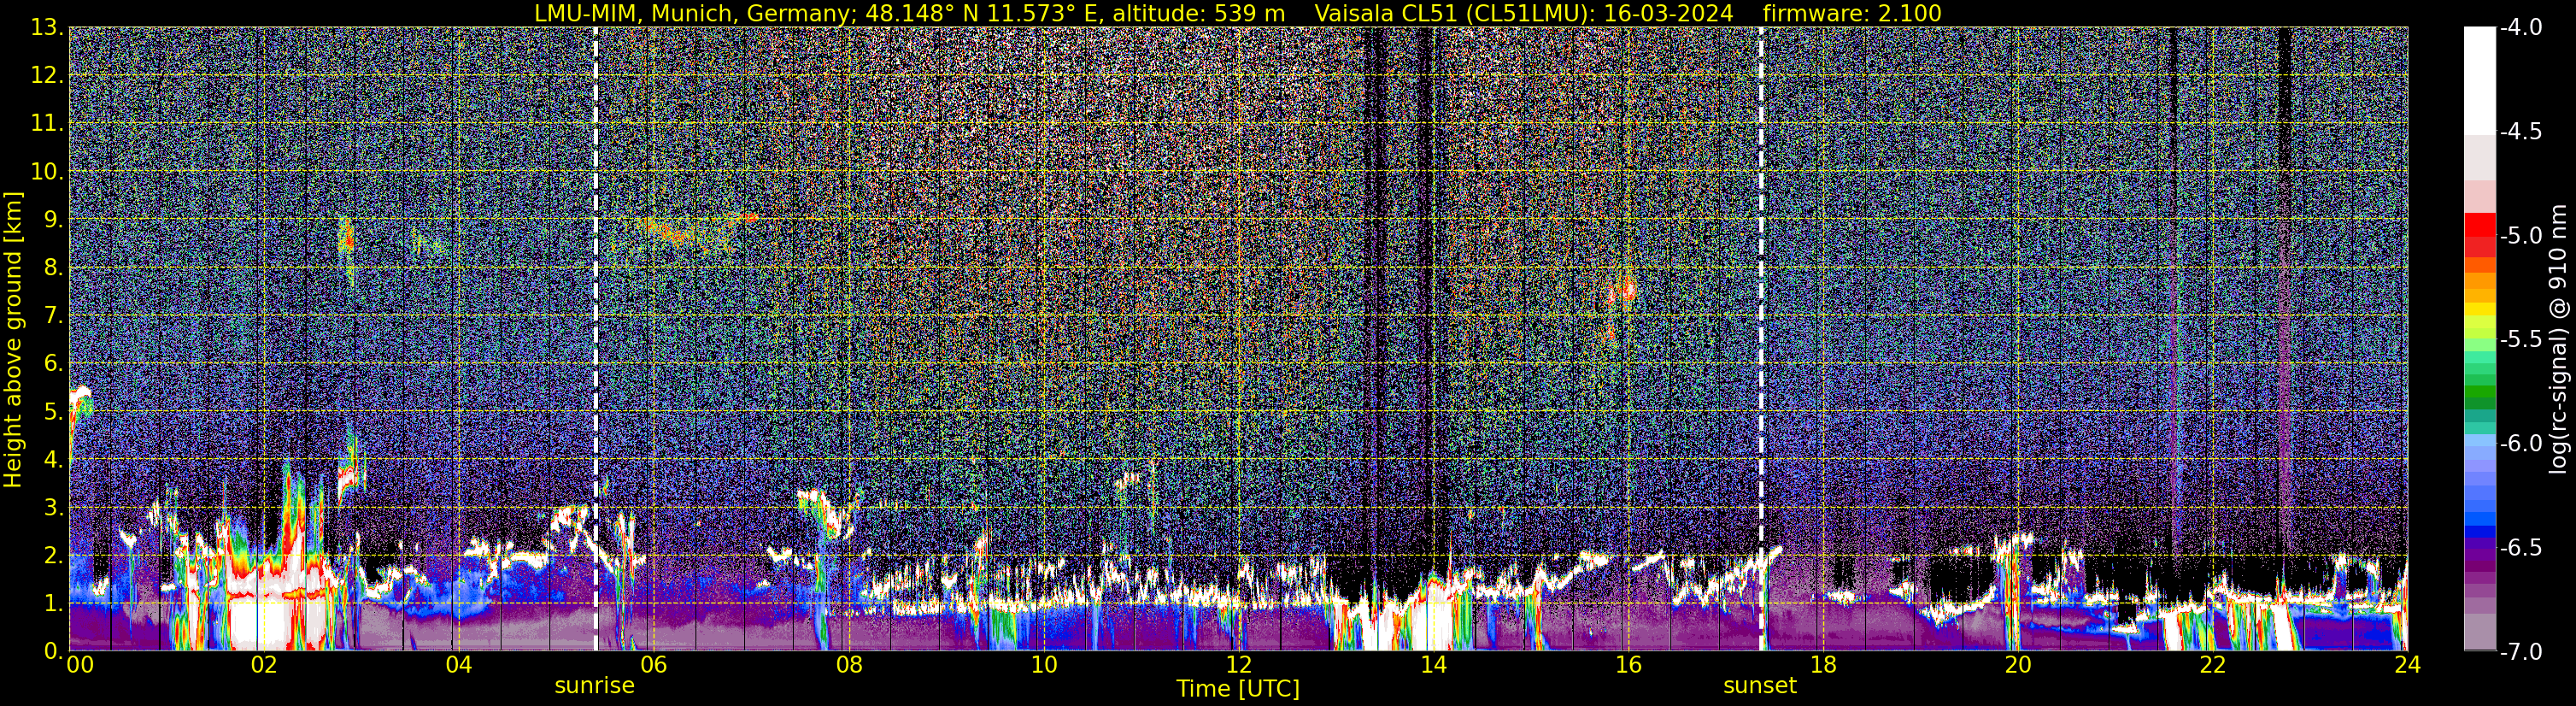2576x706 pixels.
Task: Click the white segment of the colorbar
Action: [2479, 80]
